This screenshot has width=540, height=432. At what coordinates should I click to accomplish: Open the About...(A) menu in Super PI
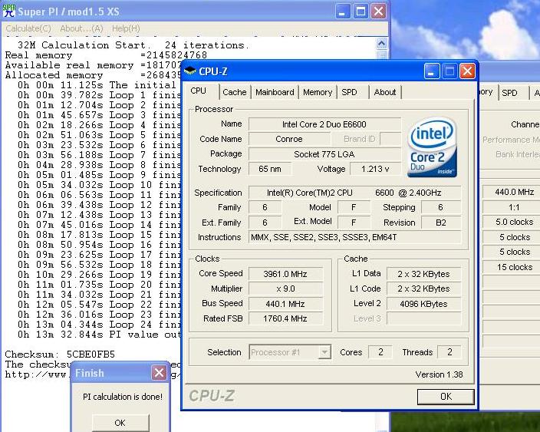coord(81,28)
